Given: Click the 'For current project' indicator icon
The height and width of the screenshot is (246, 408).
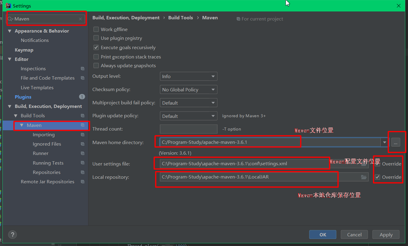Looking at the screenshot, I should pyautogui.click(x=238, y=19).
